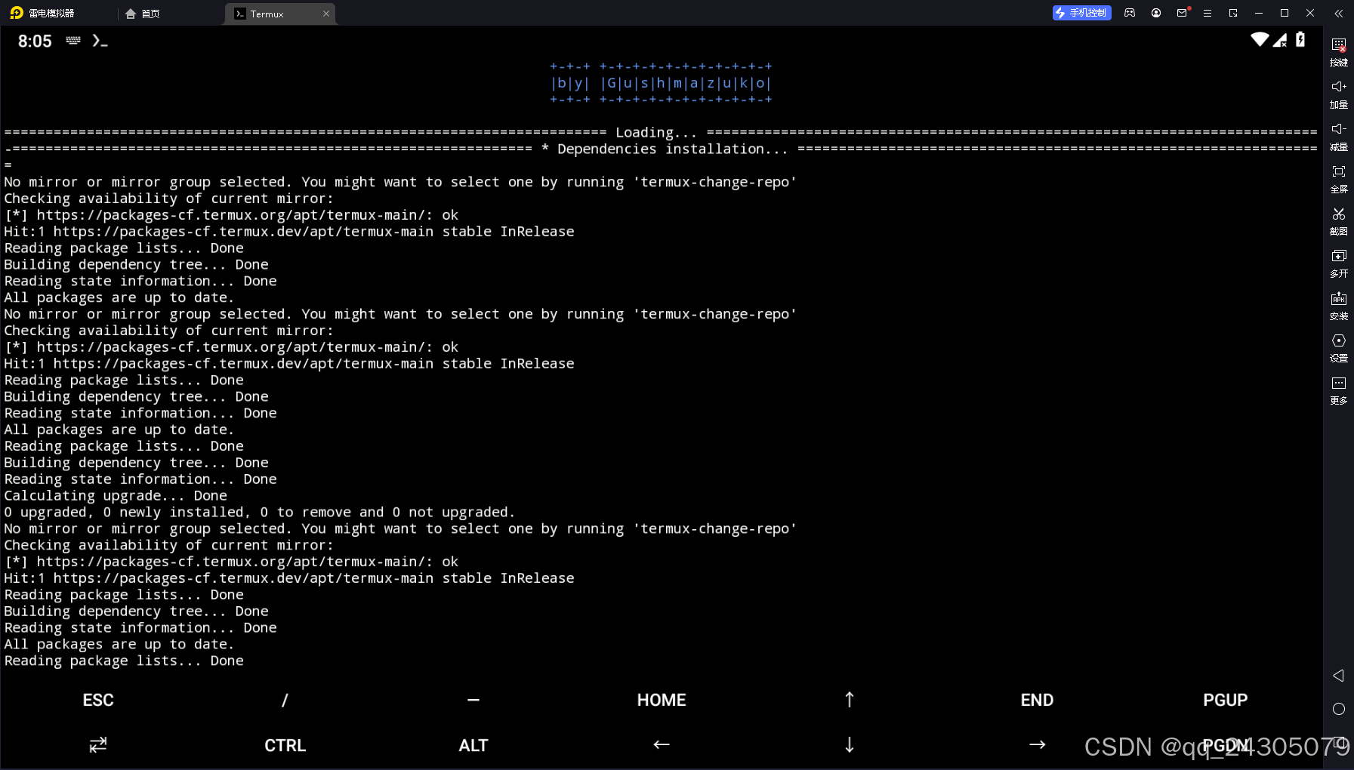1354x770 pixels.
Task: Click the 手机控制 phone control button
Action: point(1081,13)
